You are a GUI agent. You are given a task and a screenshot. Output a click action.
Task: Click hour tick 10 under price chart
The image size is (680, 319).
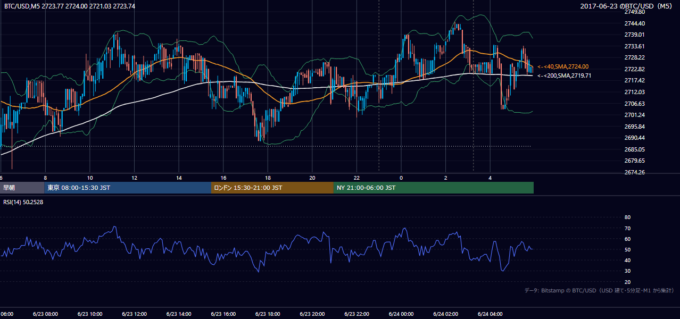[90, 178]
